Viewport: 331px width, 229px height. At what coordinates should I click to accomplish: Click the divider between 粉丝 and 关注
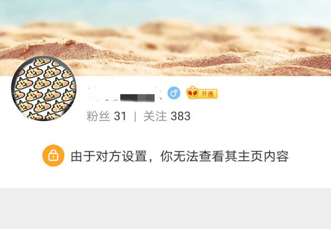[135, 116]
